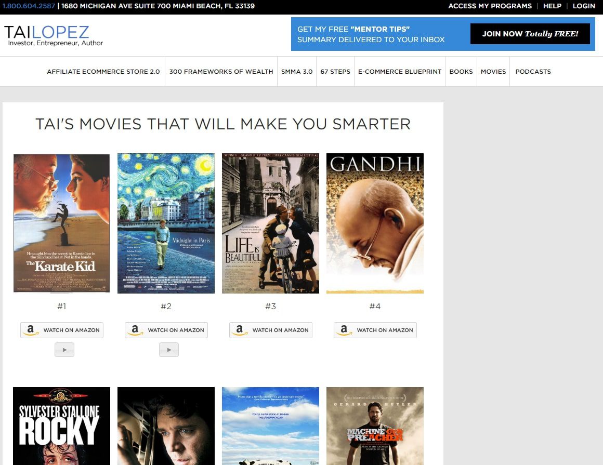The width and height of the screenshot is (603, 465).
Task: Open E-Commerce Blueprint menu item
Action: 400,72
